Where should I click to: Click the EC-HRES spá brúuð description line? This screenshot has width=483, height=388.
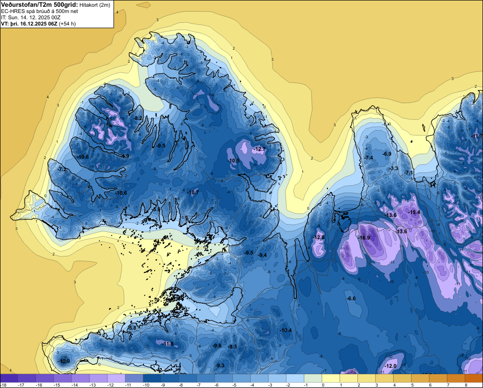[40, 12]
